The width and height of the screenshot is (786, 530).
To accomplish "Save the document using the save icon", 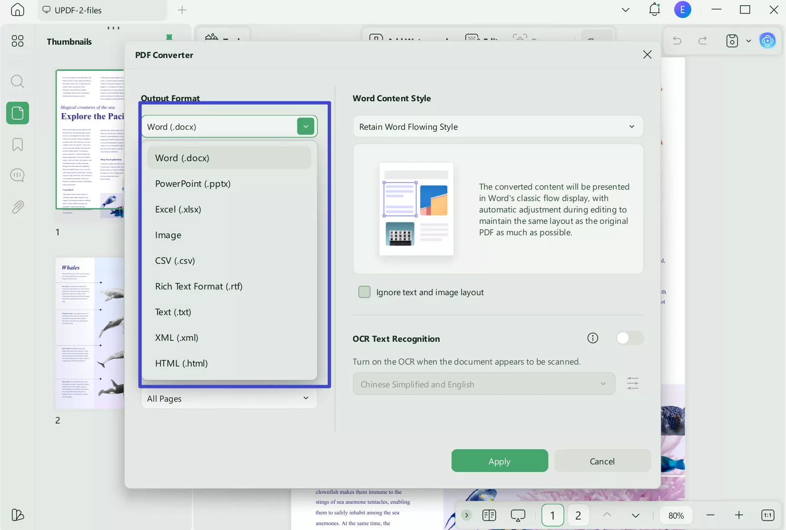I will [732, 41].
